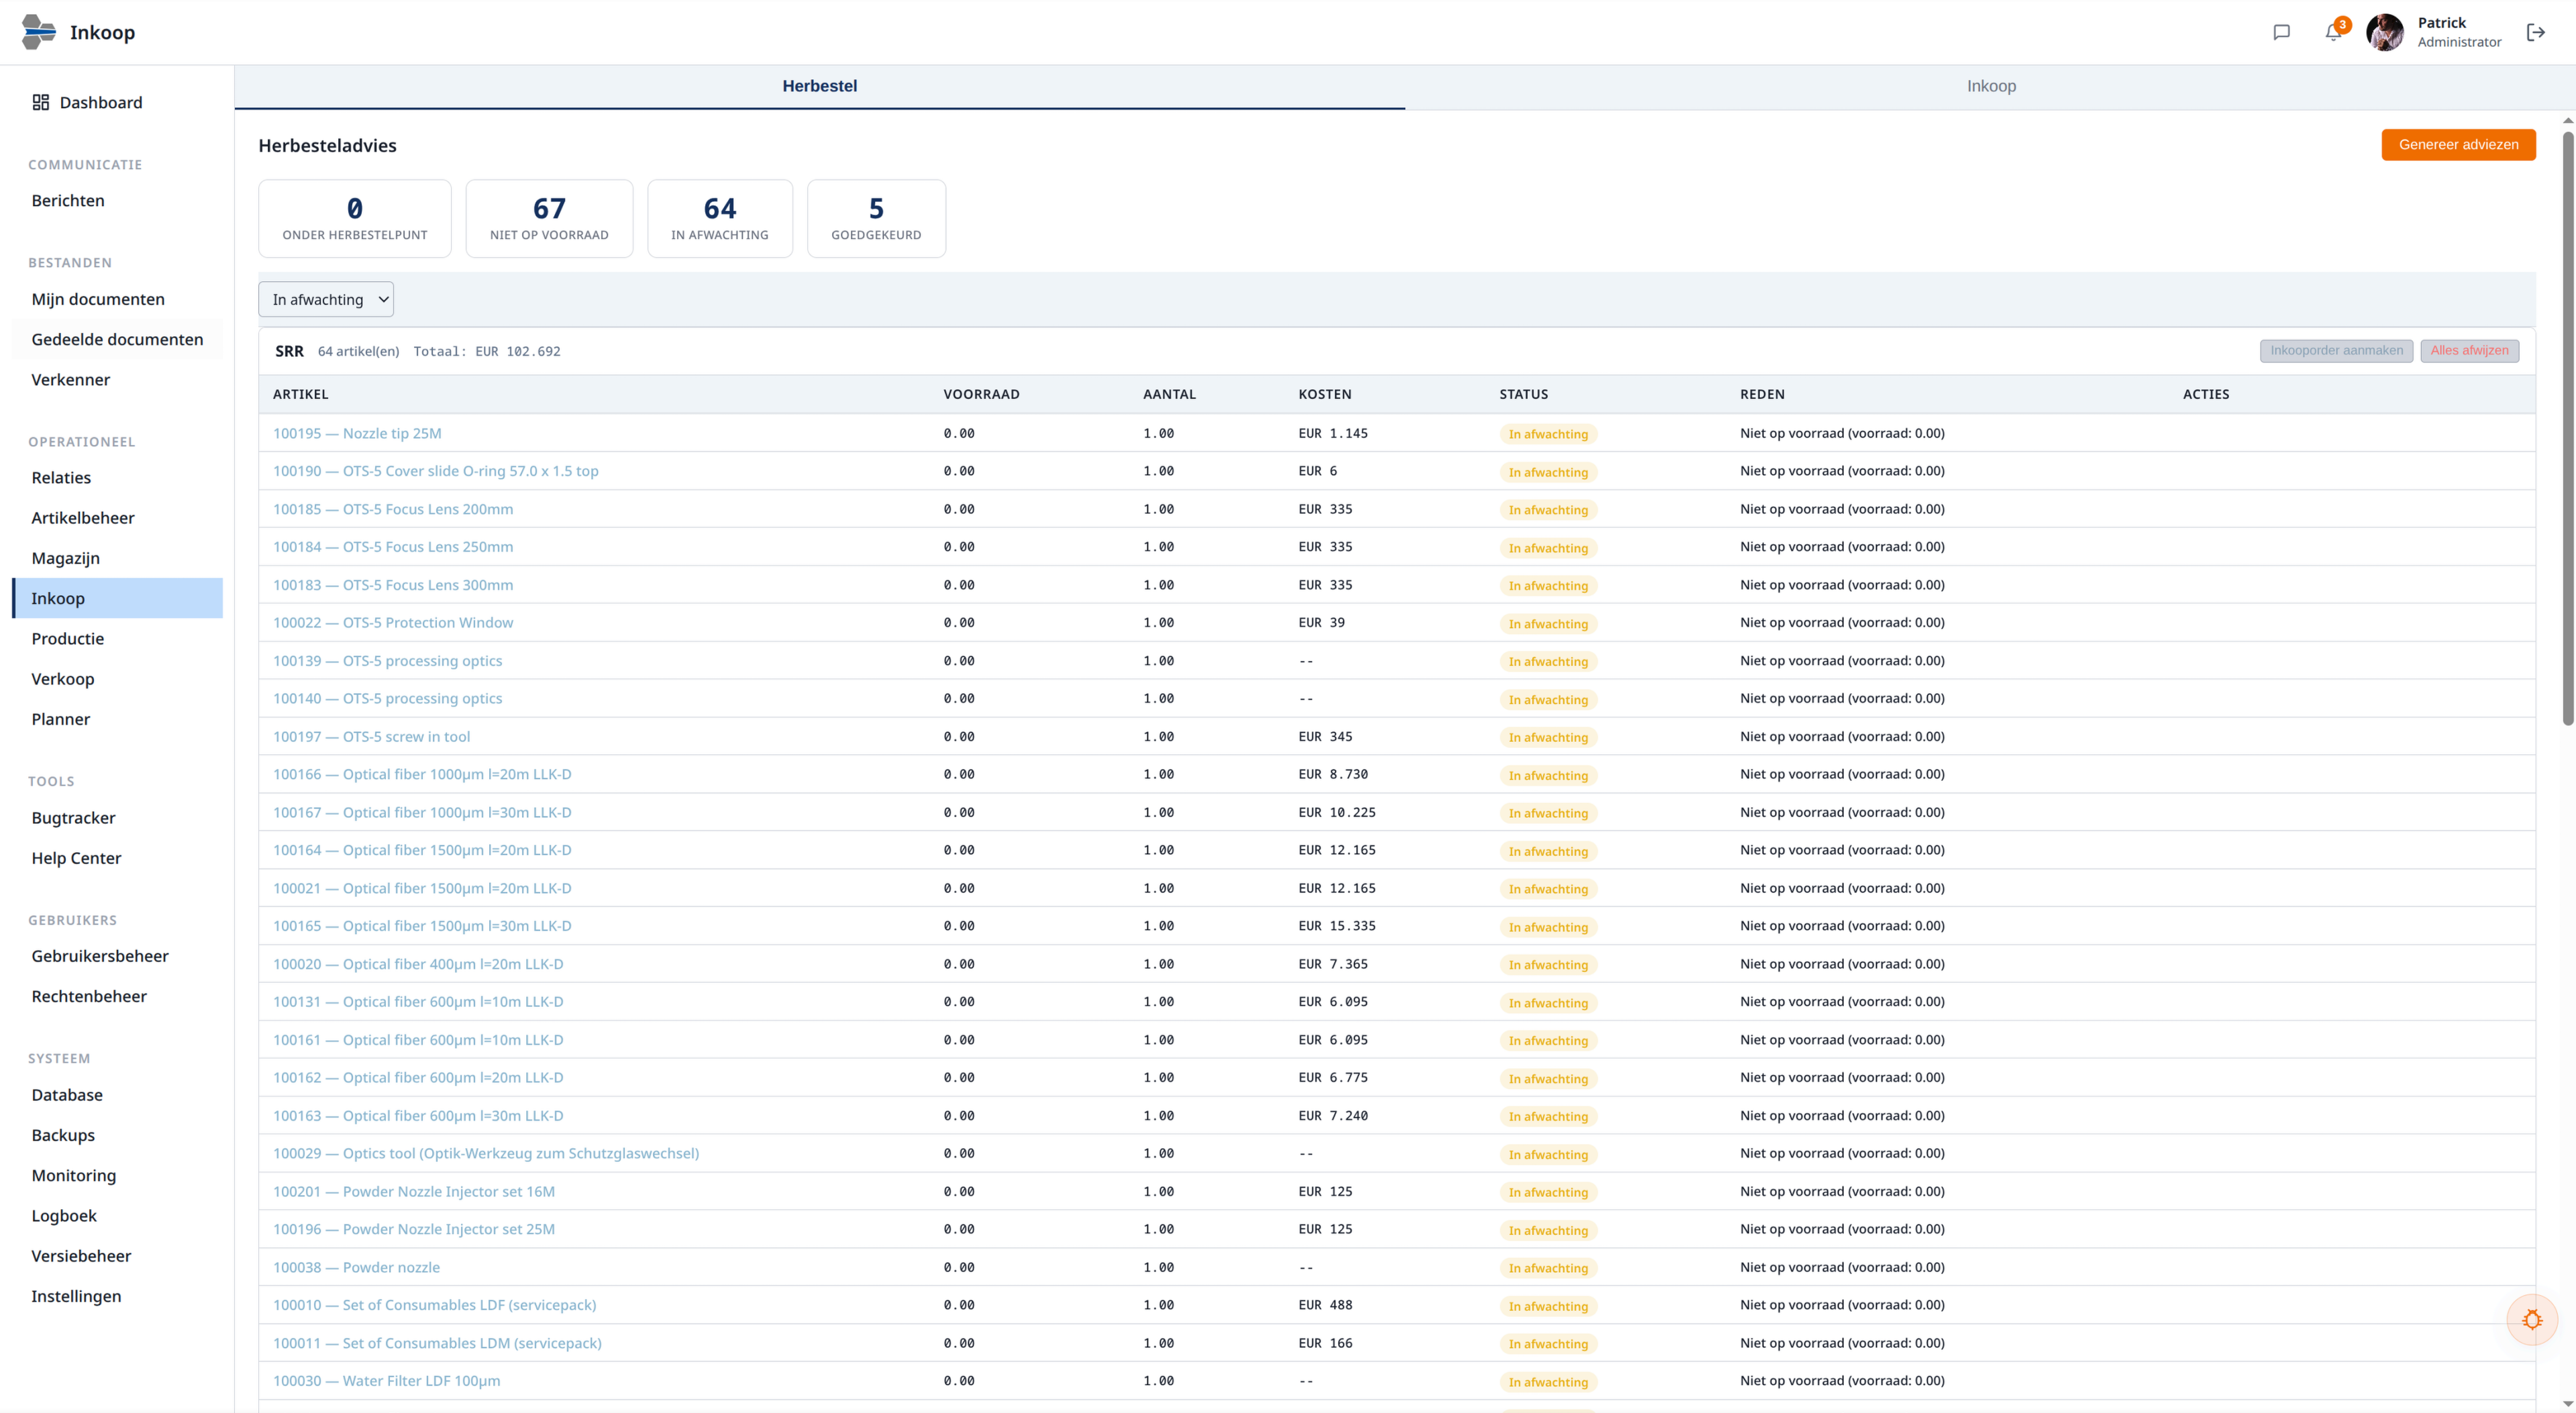Click Genereer adviezen button

tap(2457, 144)
